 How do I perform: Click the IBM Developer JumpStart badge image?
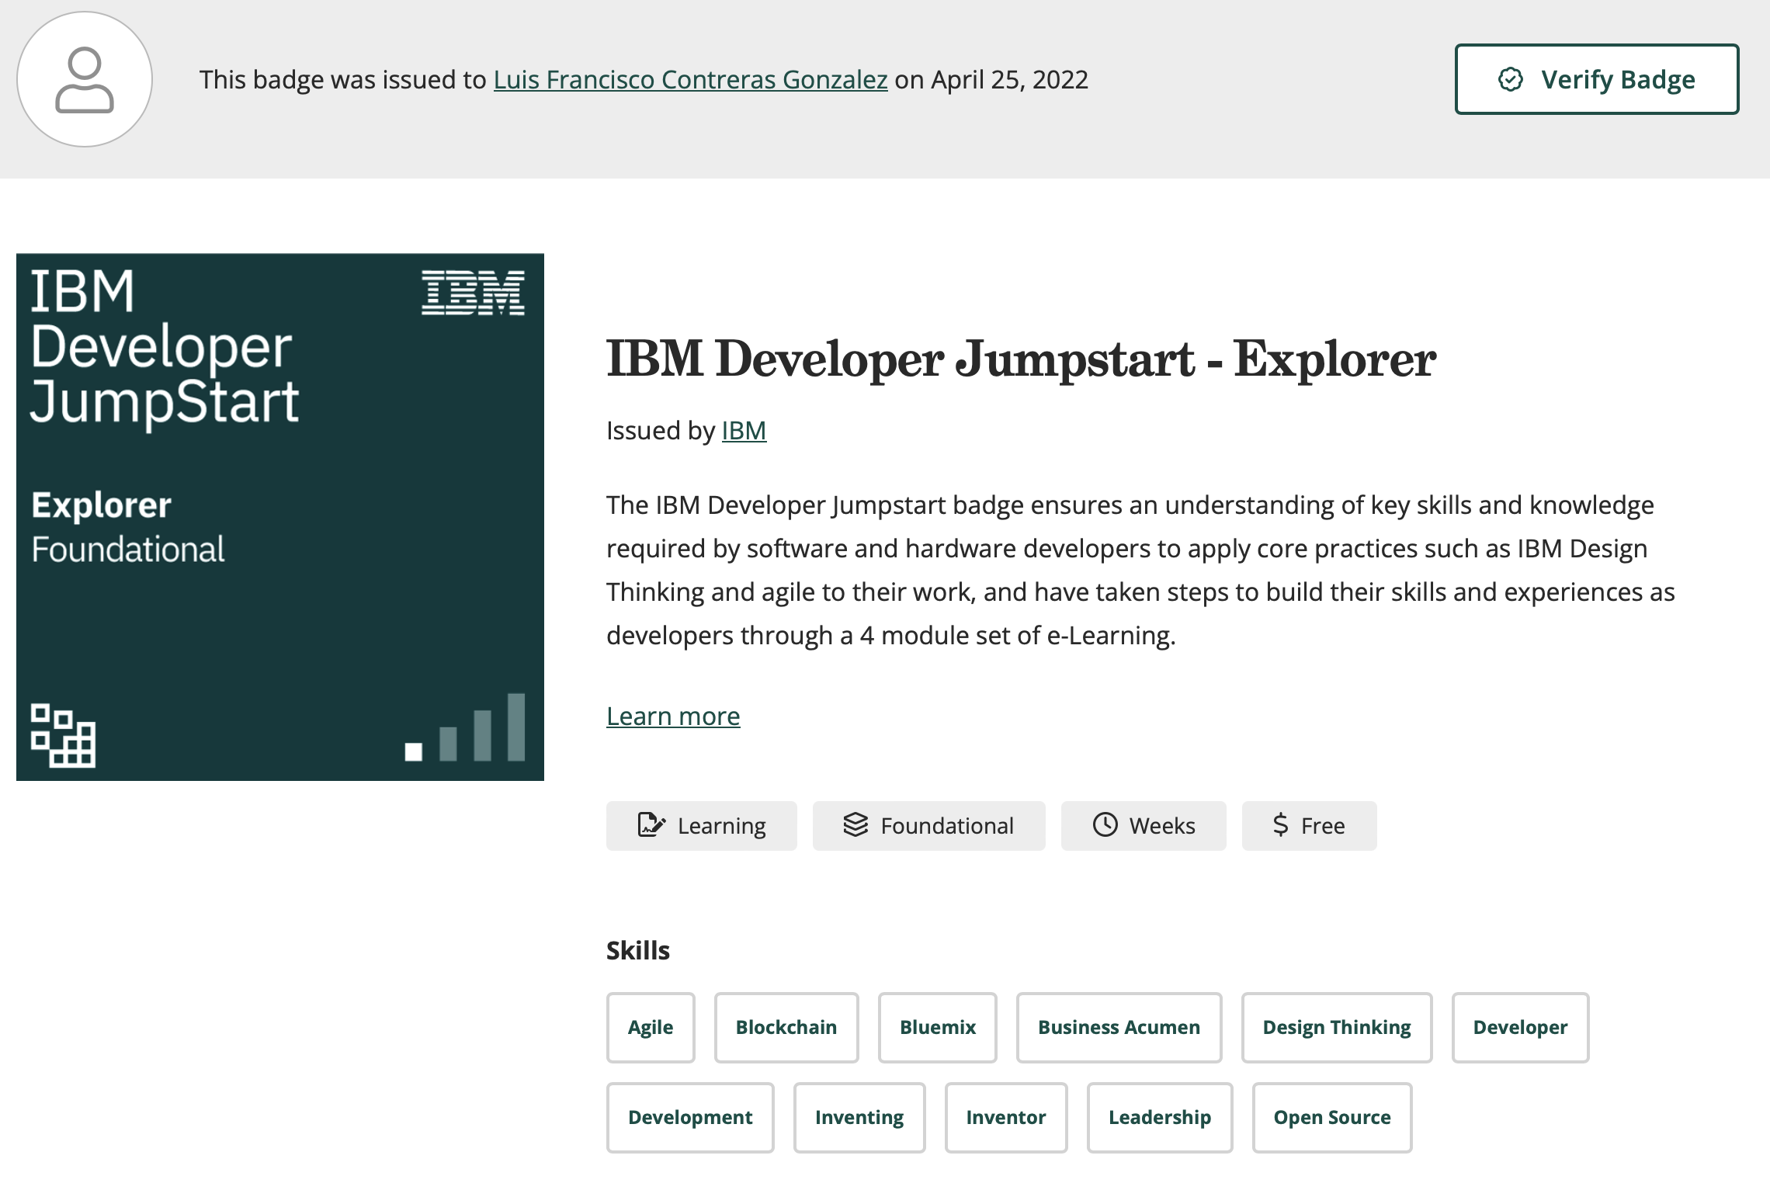pos(280,517)
